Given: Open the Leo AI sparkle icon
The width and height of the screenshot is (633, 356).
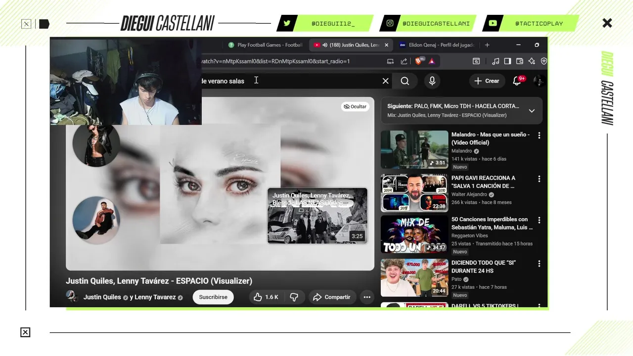Looking at the screenshot, I should [532, 61].
